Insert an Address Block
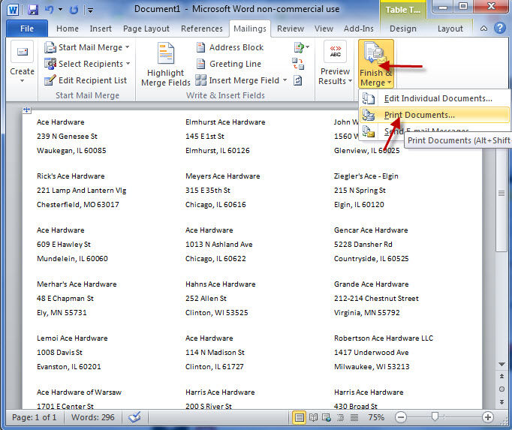This screenshot has width=512, height=430. (x=230, y=48)
